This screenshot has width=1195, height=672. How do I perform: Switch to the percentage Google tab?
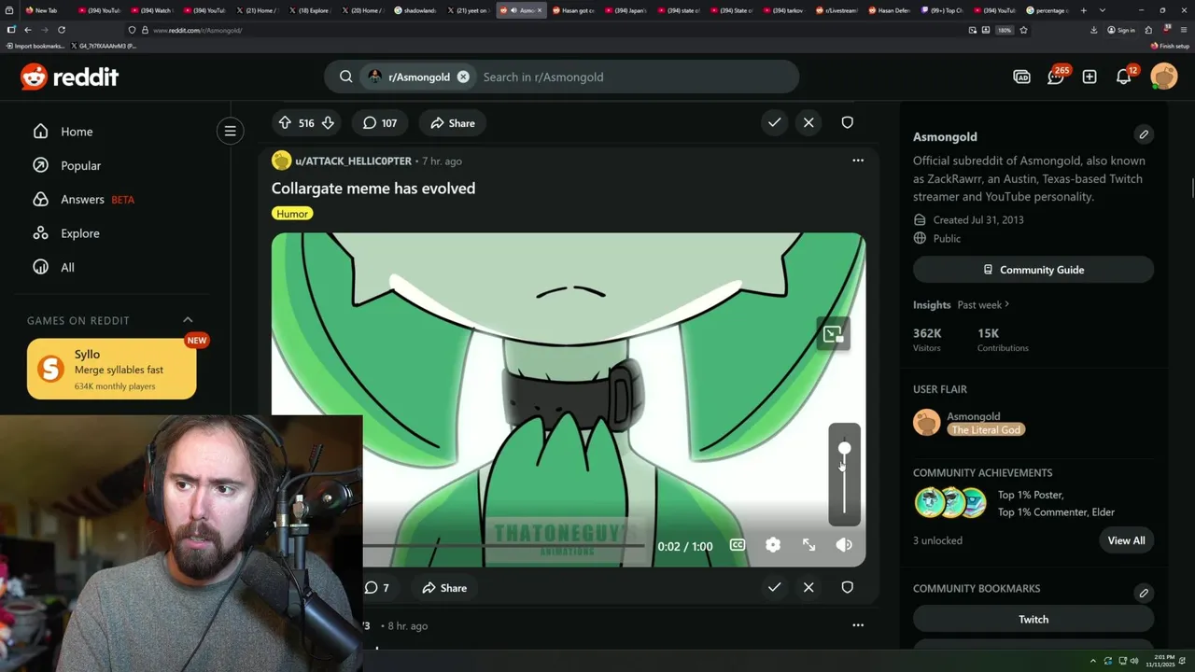coord(1049,10)
